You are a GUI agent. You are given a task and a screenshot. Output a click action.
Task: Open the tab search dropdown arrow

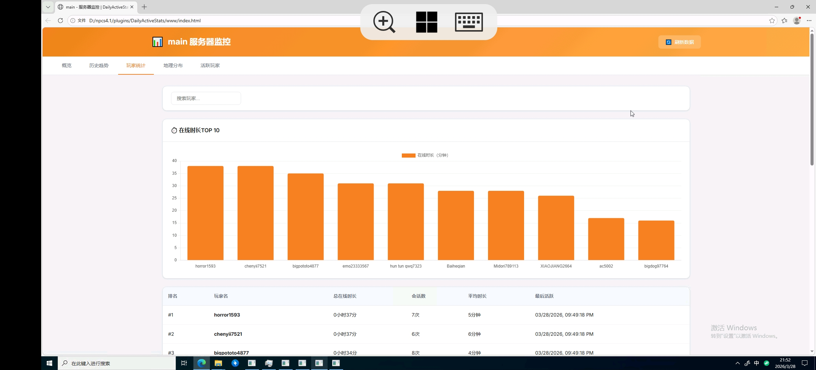(x=48, y=7)
